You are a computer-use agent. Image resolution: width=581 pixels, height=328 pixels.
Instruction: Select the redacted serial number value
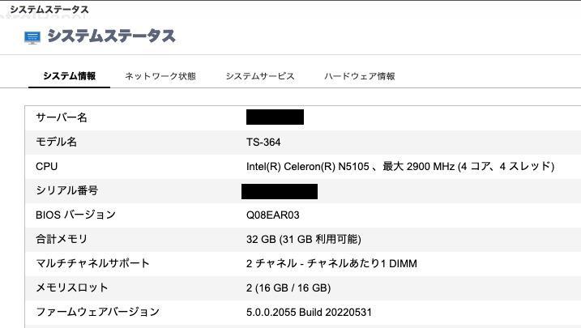pyautogui.click(x=280, y=191)
